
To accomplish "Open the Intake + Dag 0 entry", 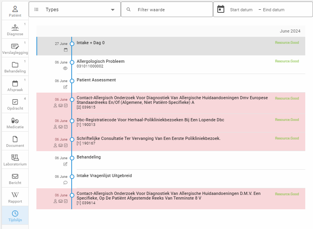I will (x=91, y=43).
